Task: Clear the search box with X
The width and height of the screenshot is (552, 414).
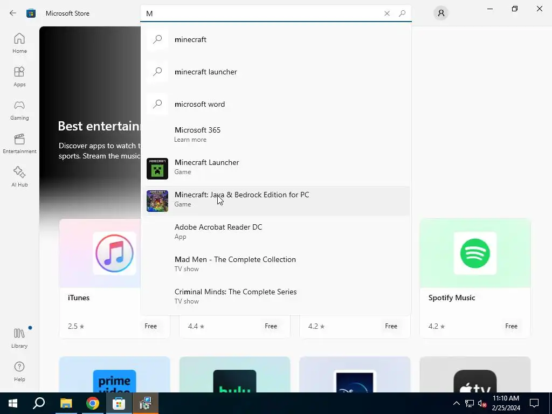Action: 387,13
